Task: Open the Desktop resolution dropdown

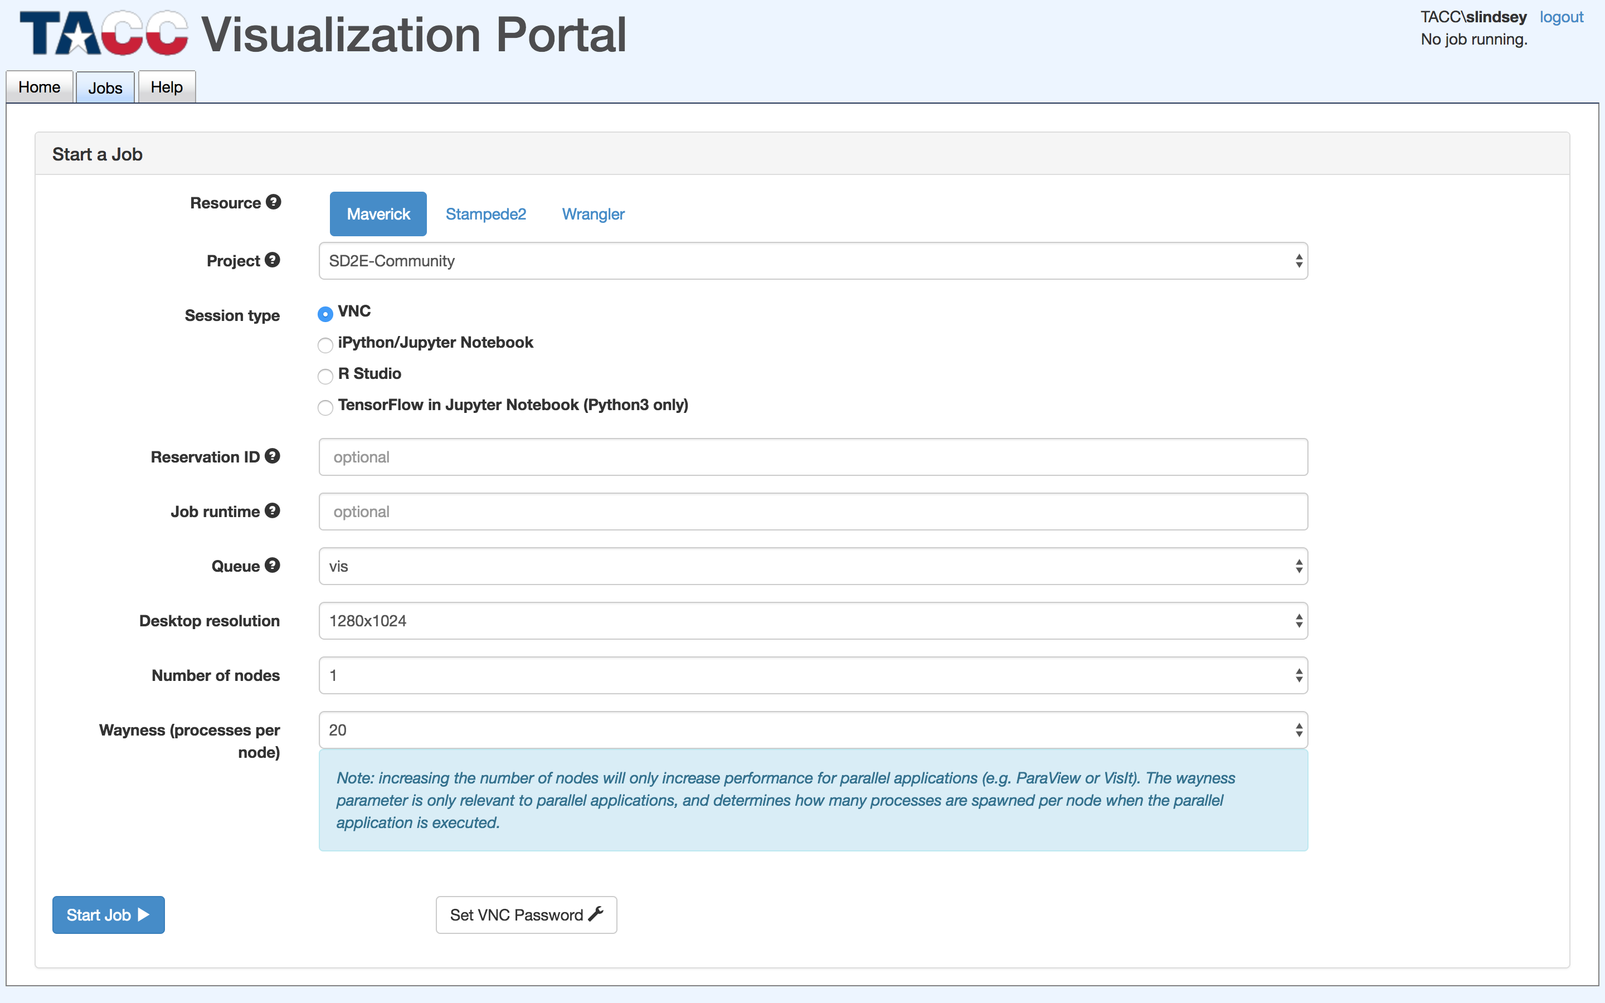Action: tap(813, 621)
